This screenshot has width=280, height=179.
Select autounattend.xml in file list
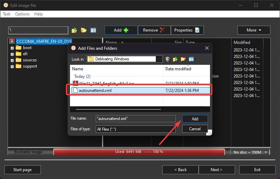[140, 91]
